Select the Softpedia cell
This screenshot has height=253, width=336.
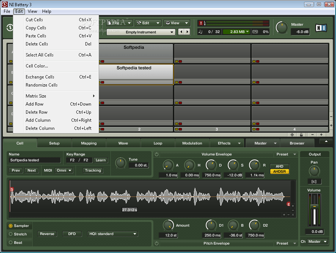click(x=136, y=54)
